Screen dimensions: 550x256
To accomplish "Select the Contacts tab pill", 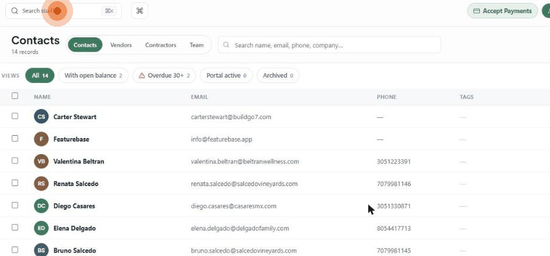I will tap(85, 45).
